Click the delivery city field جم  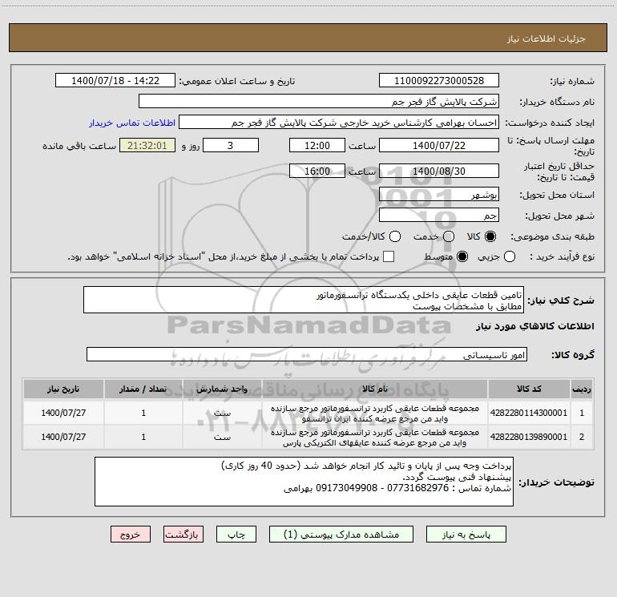click(x=439, y=215)
